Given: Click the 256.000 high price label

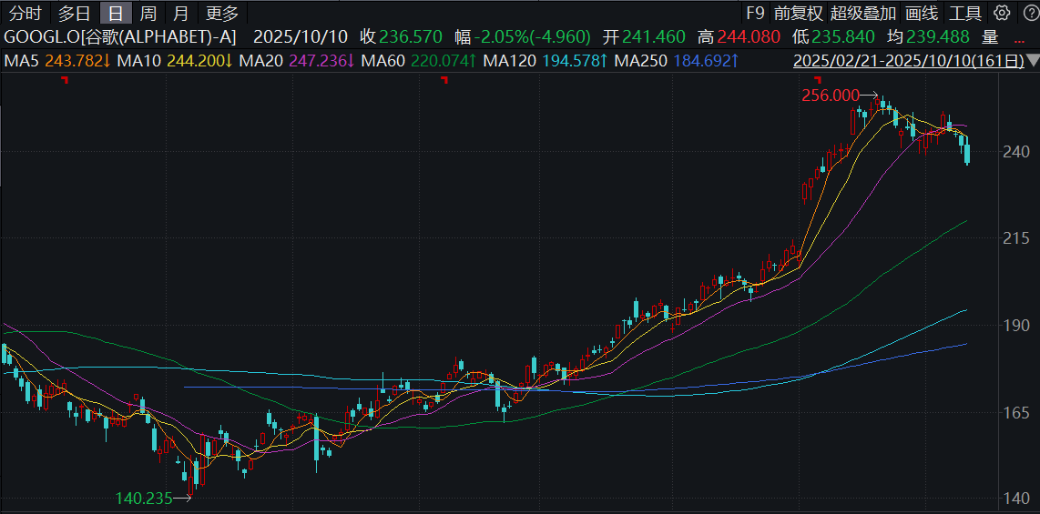Looking at the screenshot, I should [x=831, y=96].
